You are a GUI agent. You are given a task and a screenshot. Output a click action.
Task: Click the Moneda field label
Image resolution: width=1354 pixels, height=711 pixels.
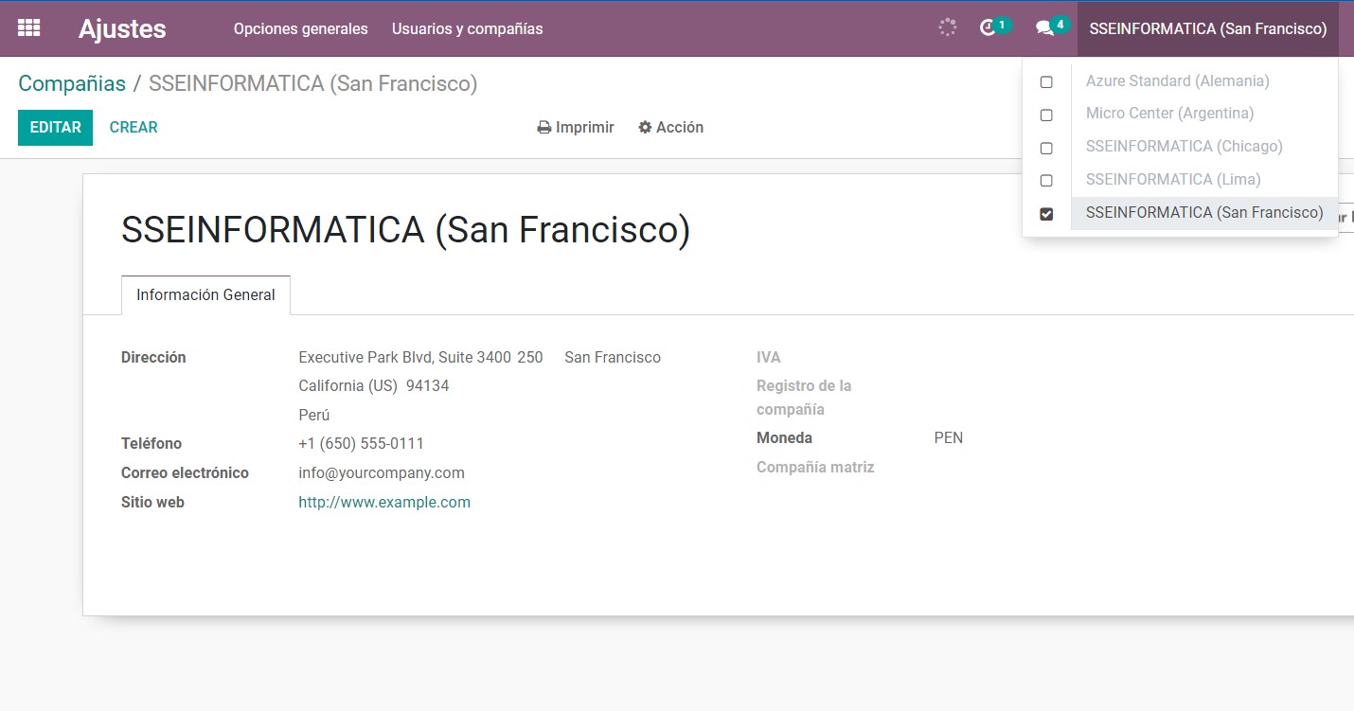pos(784,437)
